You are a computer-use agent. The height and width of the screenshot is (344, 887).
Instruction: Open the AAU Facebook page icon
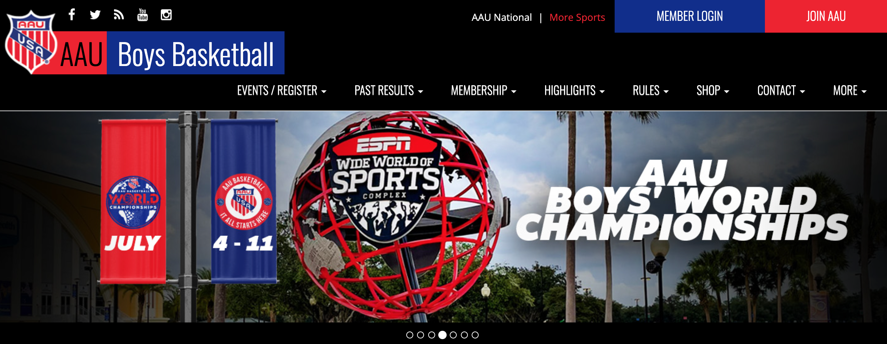(x=72, y=15)
